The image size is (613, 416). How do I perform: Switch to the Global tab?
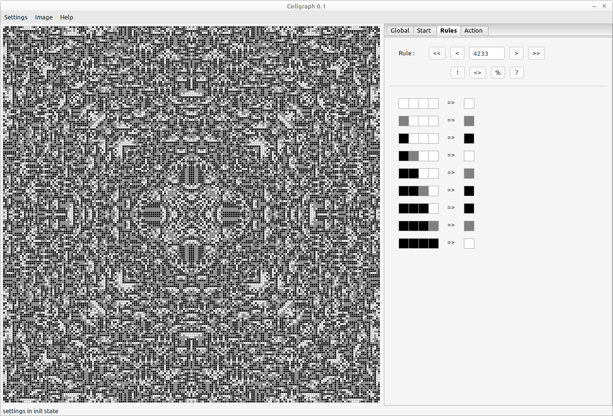point(400,30)
